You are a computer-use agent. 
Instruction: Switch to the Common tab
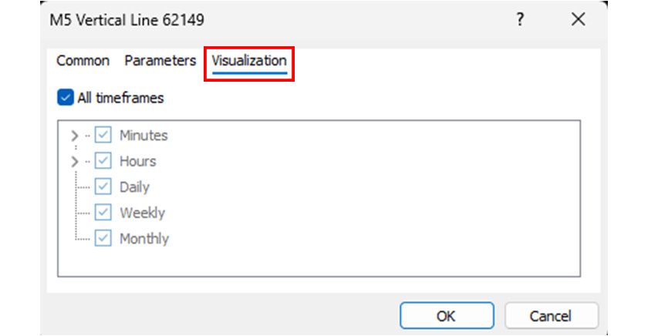point(83,60)
